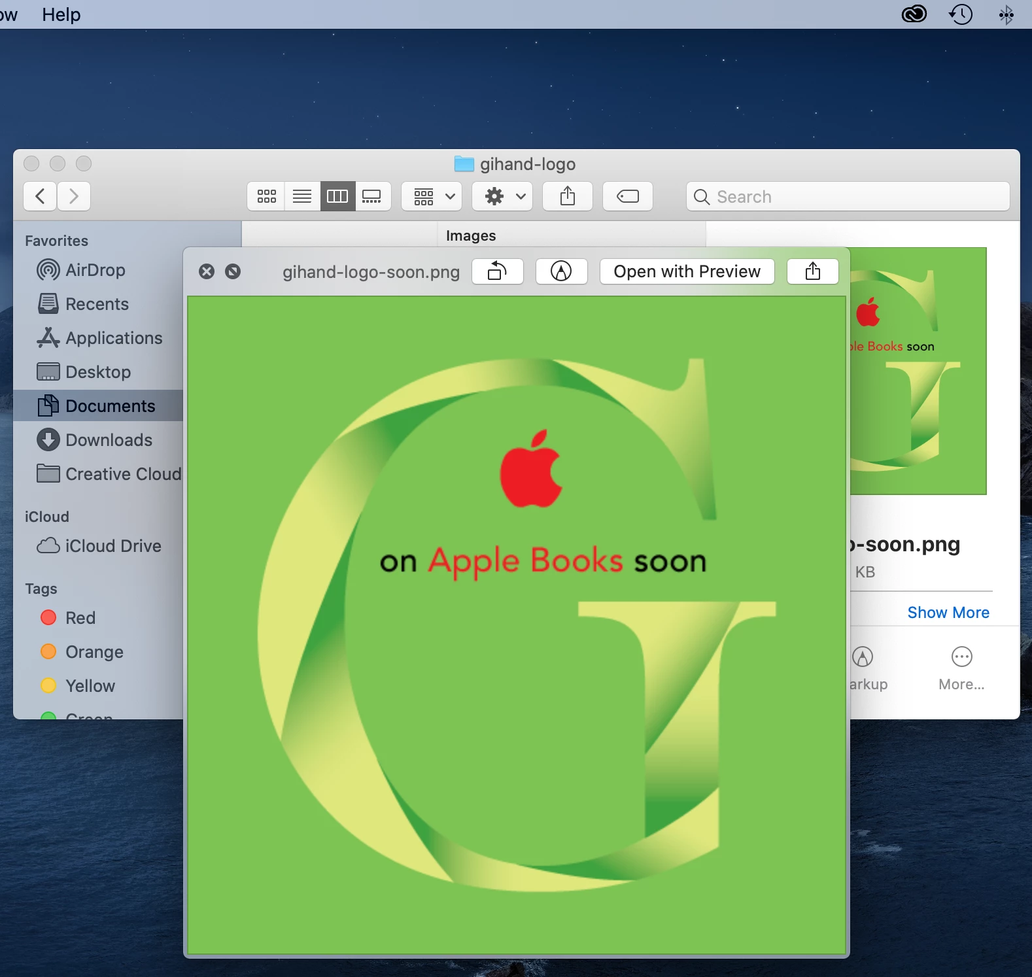Open Recents in the sidebar
1032x977 pixels.
(83, 304)
